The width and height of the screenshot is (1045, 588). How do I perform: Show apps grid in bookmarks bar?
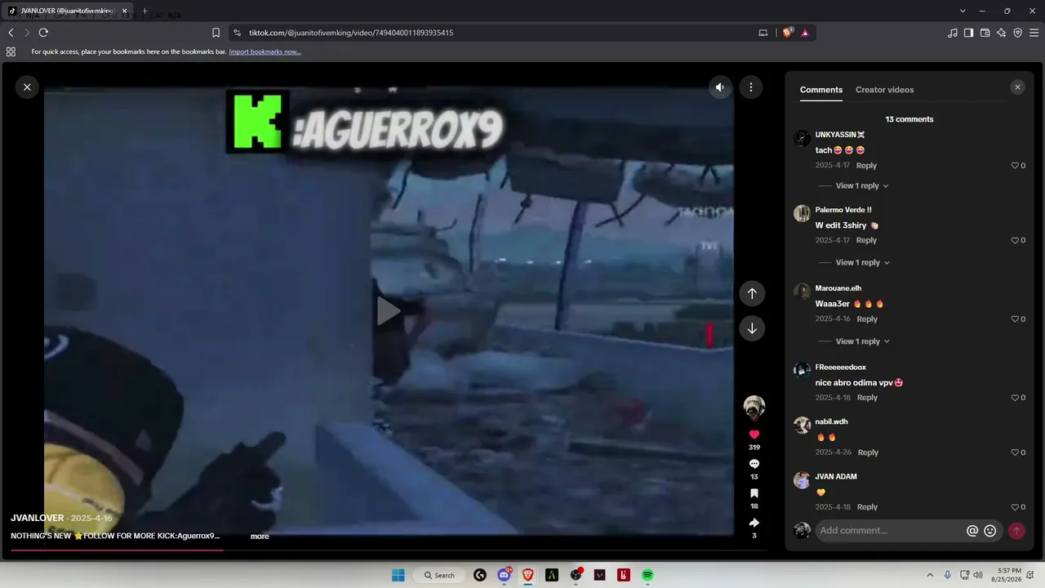pyautogui.click(x=11, y=51)
